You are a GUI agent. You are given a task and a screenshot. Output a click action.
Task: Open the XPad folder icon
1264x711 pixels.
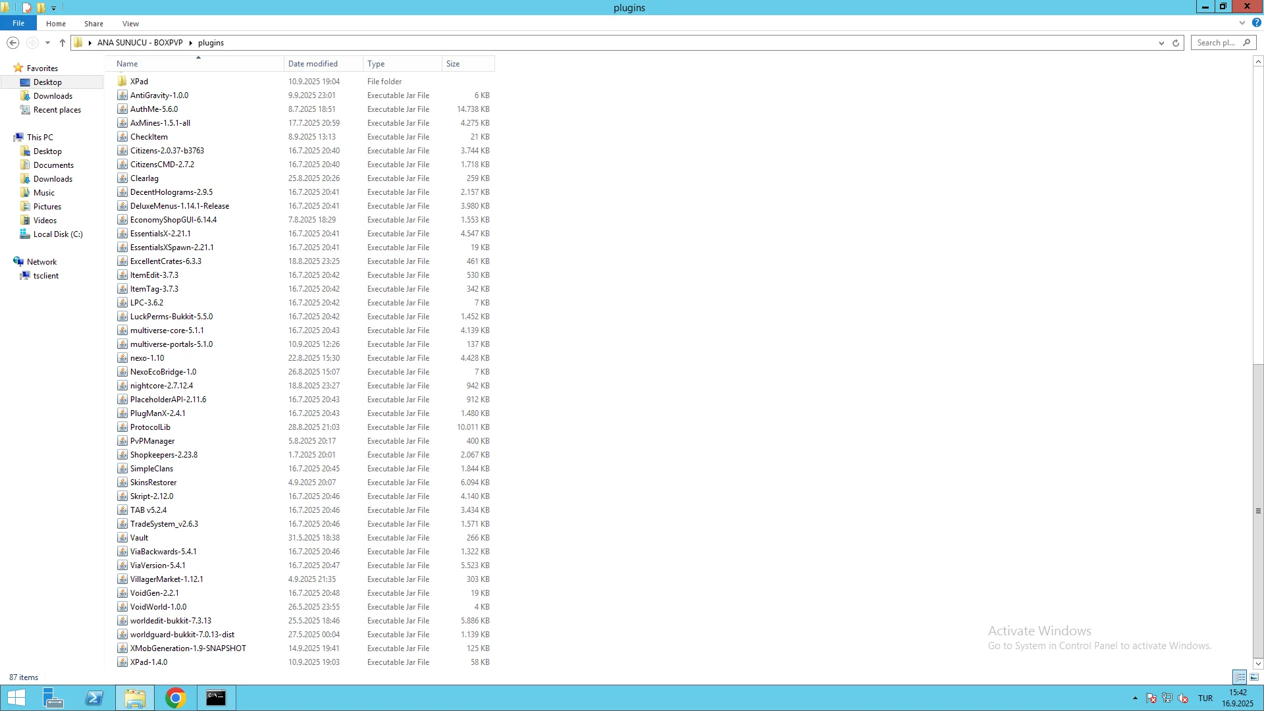point(122,82)
